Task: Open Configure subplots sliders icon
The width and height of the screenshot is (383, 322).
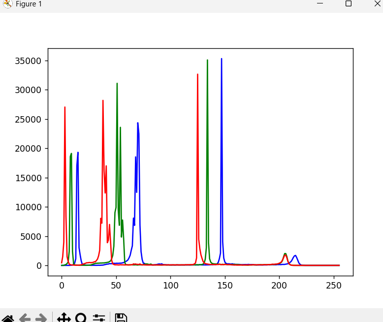Action: 99,318
